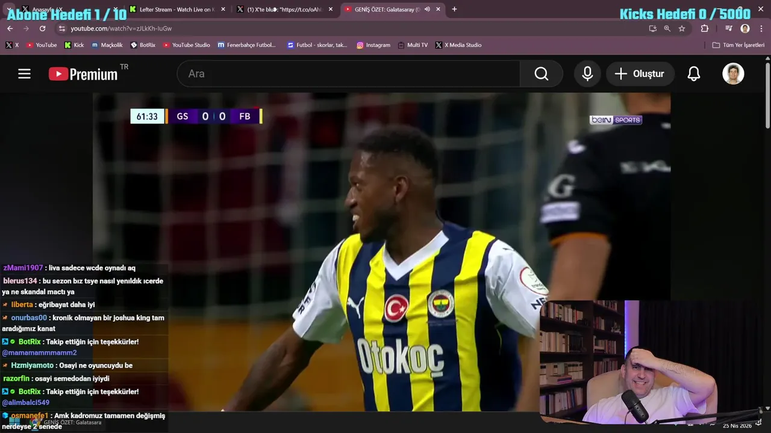Open Kick bookmark

(x=74, y=45)
